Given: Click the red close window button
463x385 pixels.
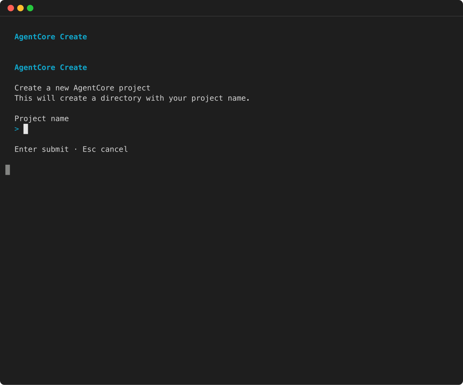Looking at the screenshot, I should click(11, 8).
